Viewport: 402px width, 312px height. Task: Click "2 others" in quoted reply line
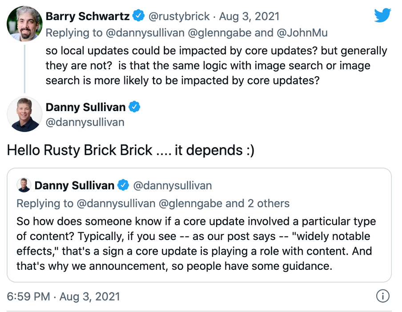tap(269, 204)
